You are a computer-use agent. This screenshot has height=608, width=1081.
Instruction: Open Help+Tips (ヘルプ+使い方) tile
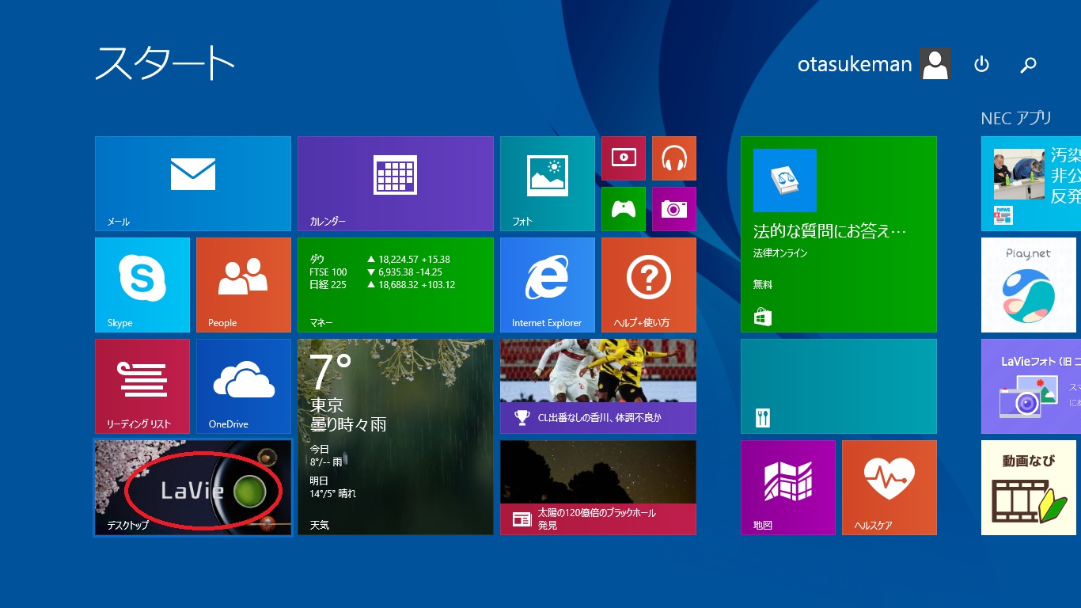pyautogui.click(x=649, y=285)
